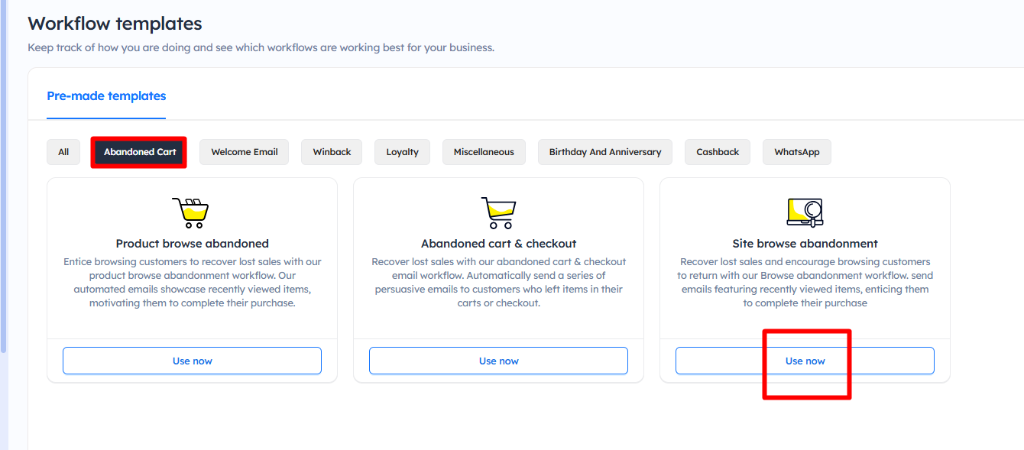The width and height of the screenshot is (1024, 450).
Task: Choose the Loyalty category filter
Action: tap(402, 152)
